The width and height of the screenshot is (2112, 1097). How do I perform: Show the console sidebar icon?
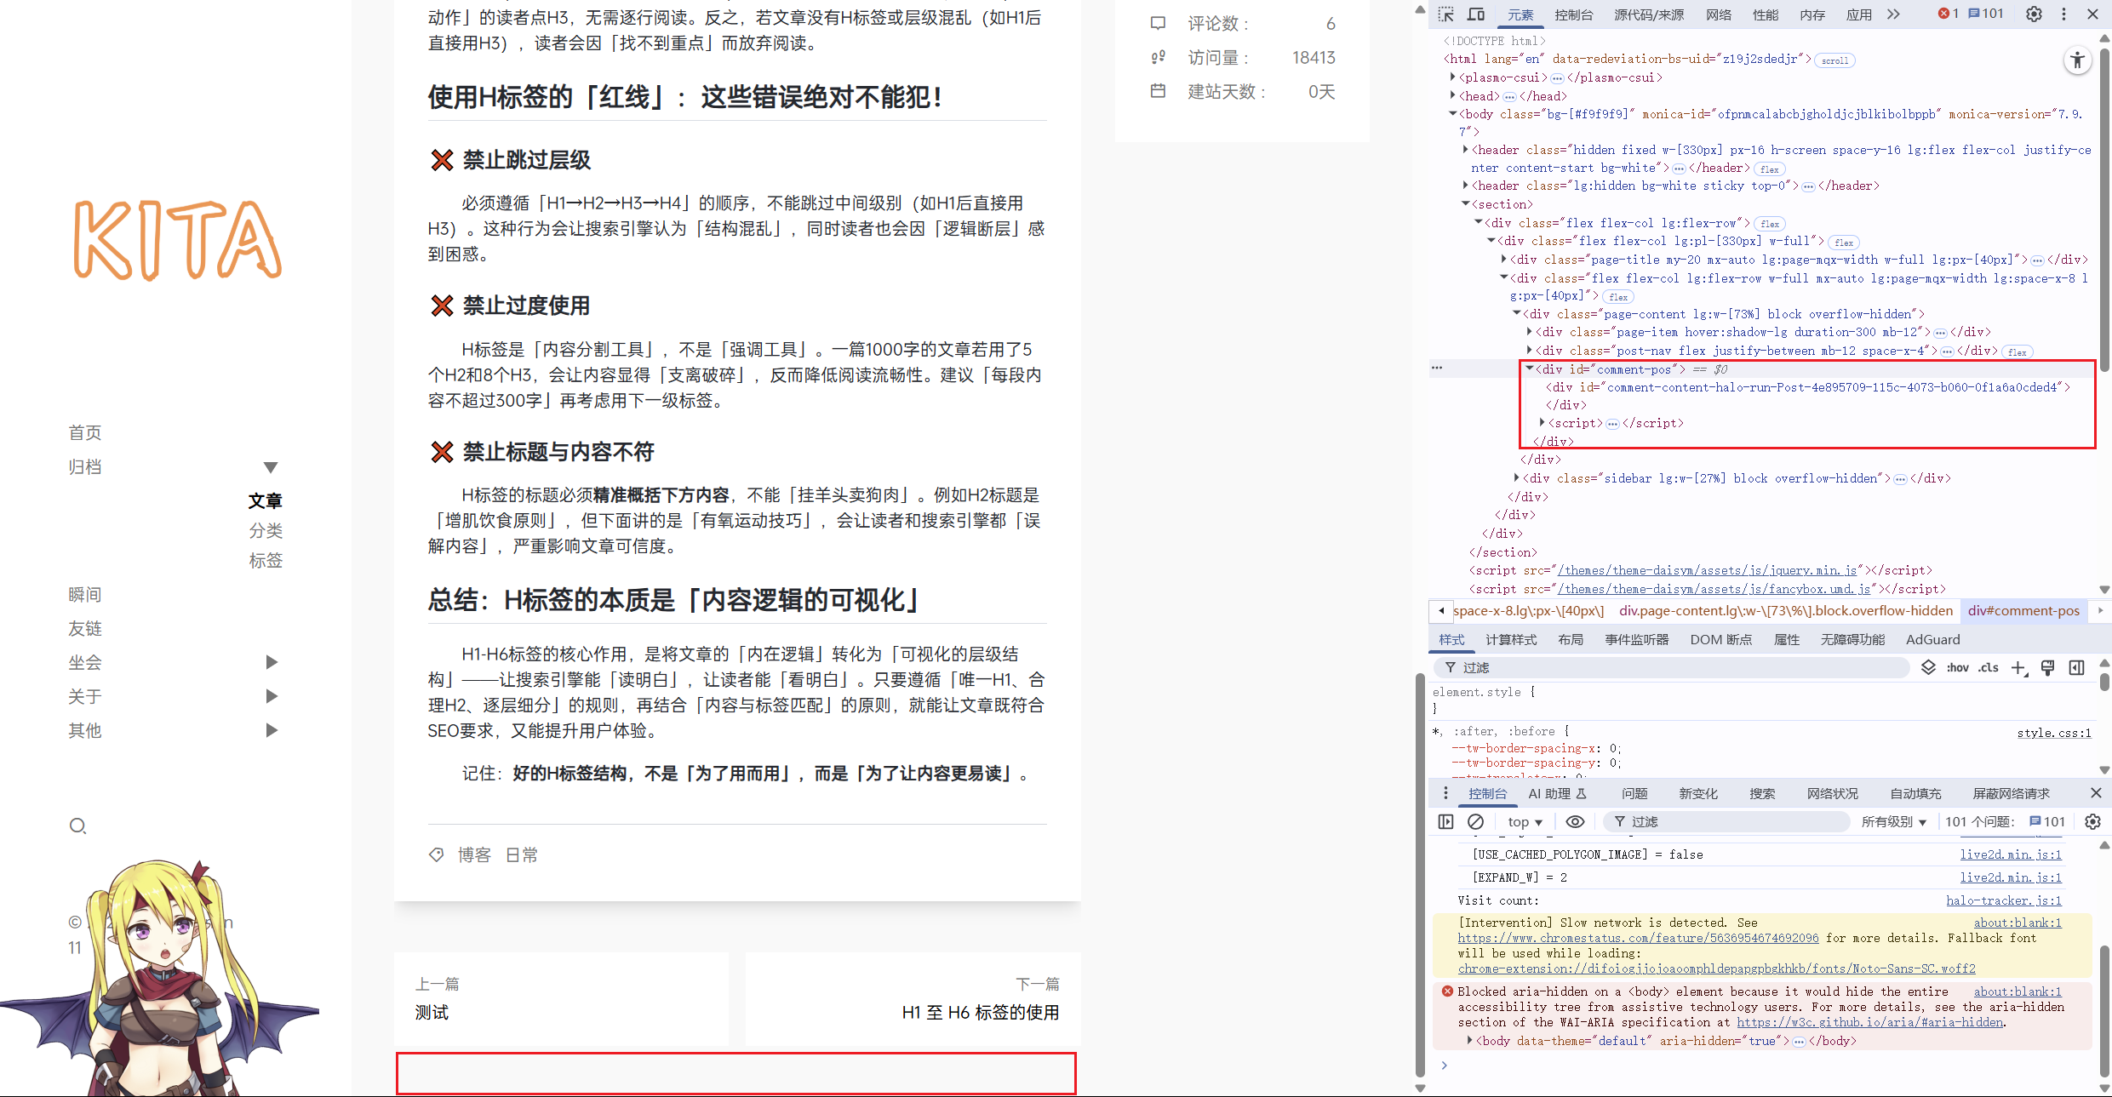coord(1445,821)
